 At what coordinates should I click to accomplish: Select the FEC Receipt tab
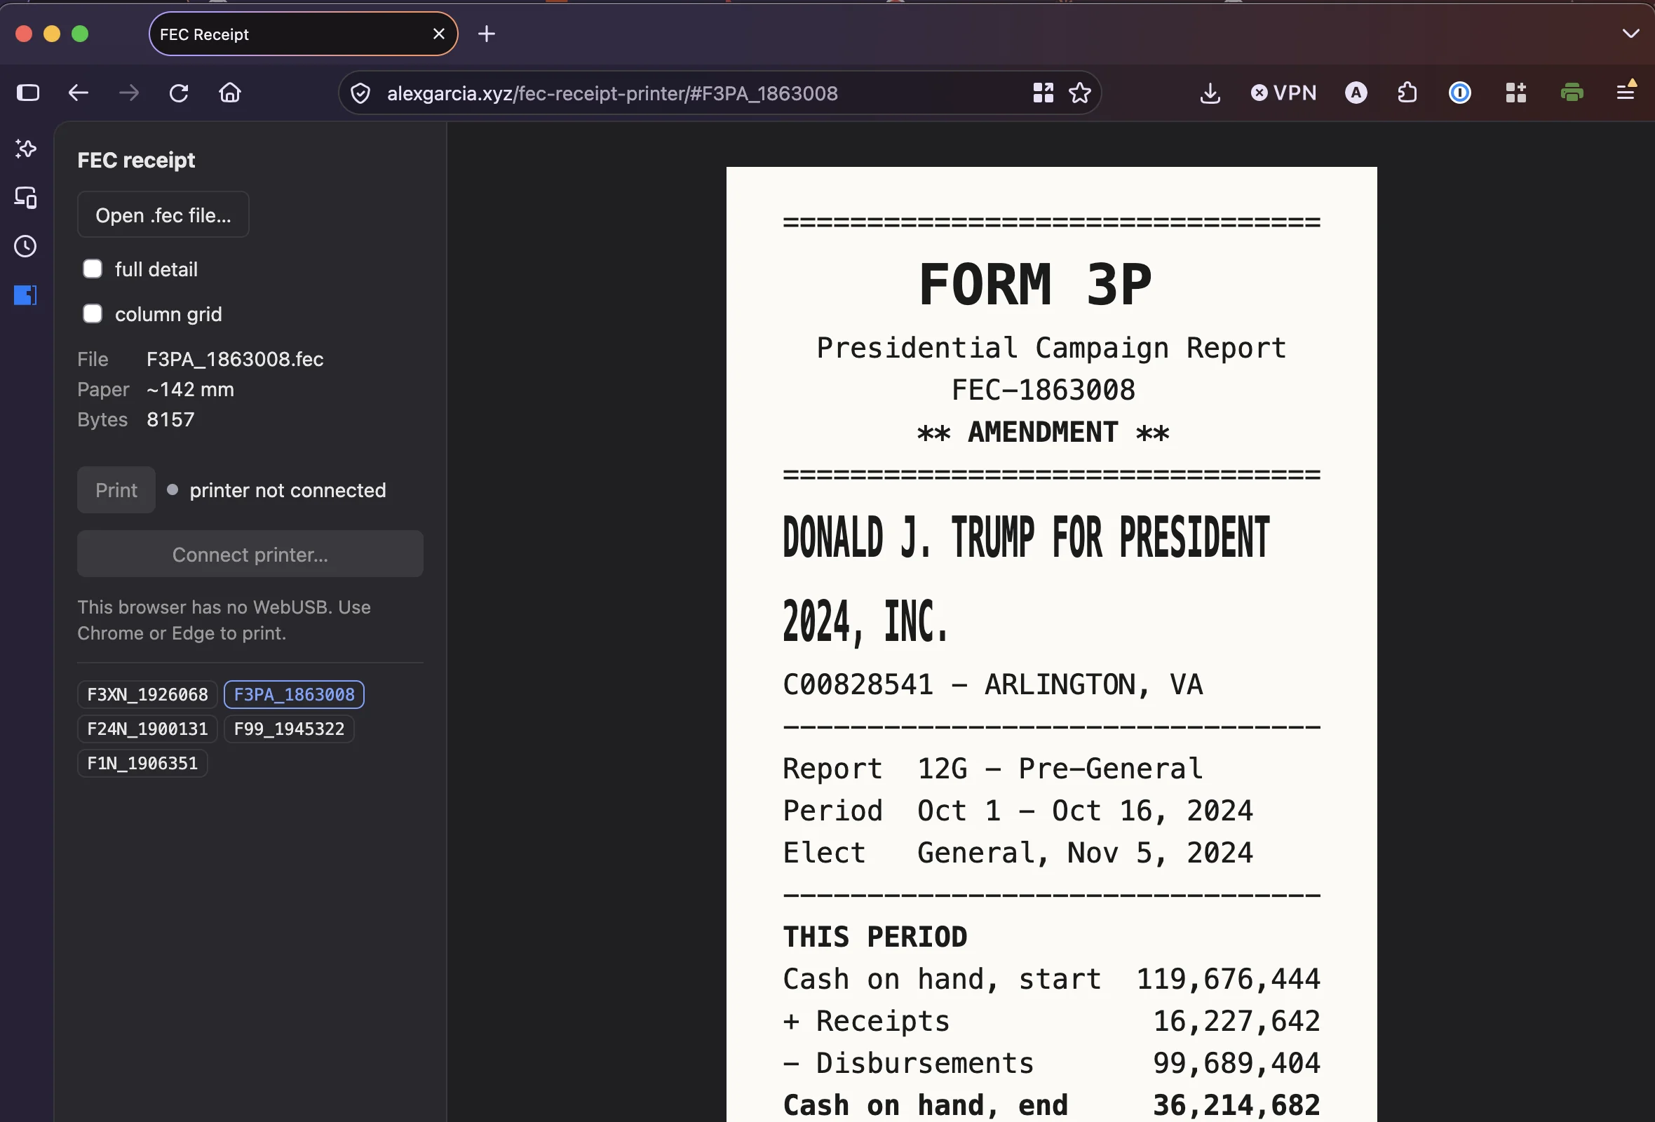tap(303, 34)
